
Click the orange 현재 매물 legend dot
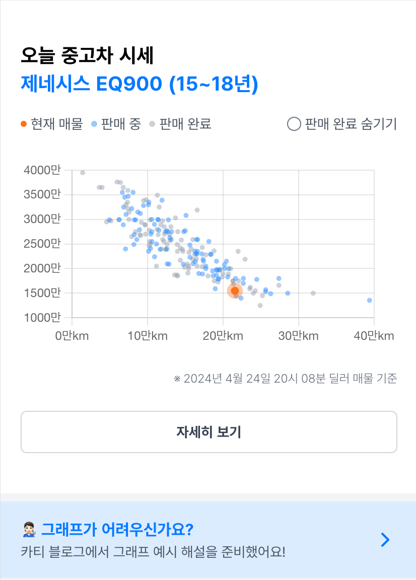24,124
